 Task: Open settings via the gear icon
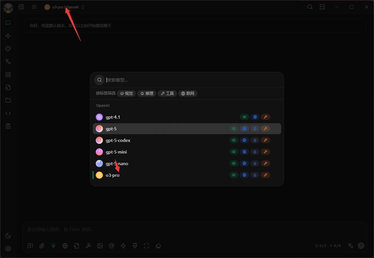8,249
